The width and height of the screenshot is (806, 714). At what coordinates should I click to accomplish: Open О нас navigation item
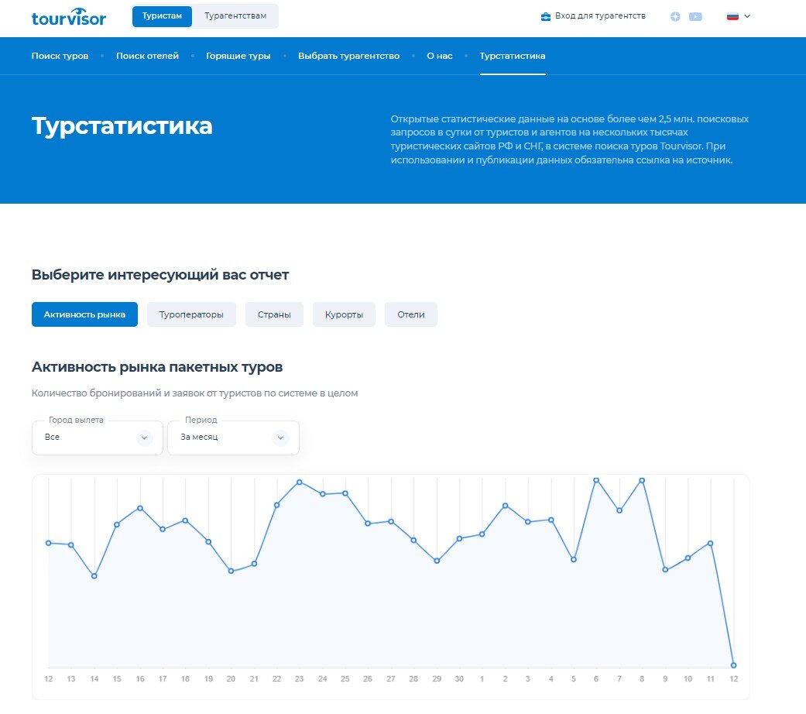point(440,56)
